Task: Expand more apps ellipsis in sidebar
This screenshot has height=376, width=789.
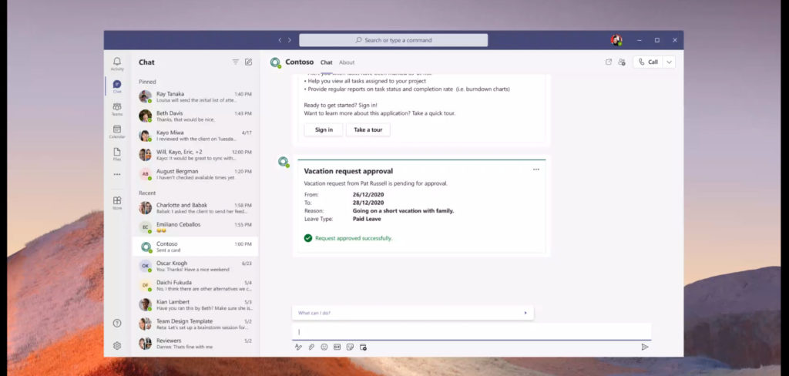Action: pos(117,175)
